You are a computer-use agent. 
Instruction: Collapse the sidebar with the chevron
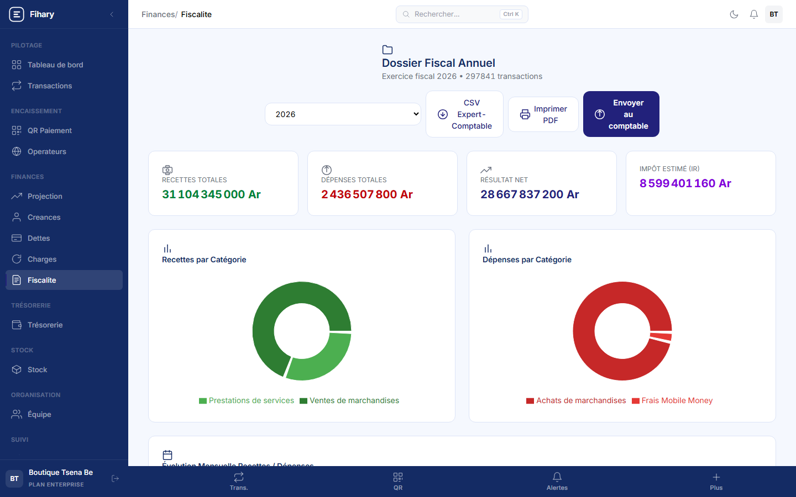tap(112, 14)
